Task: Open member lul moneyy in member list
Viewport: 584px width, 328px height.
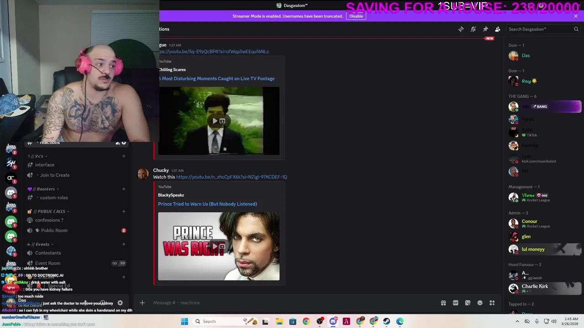Action: (544, 249)
